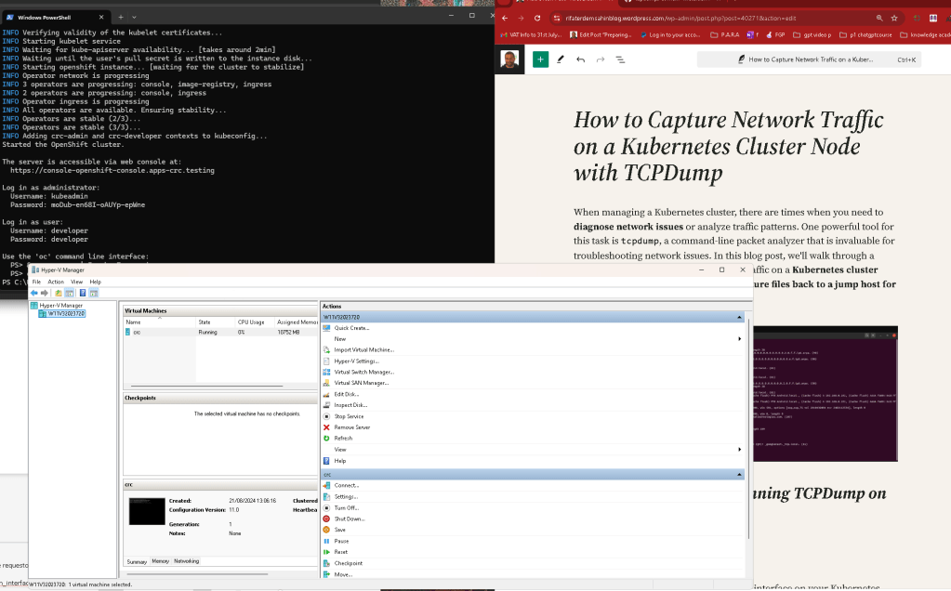Click the Chrome back arrow

505,19
